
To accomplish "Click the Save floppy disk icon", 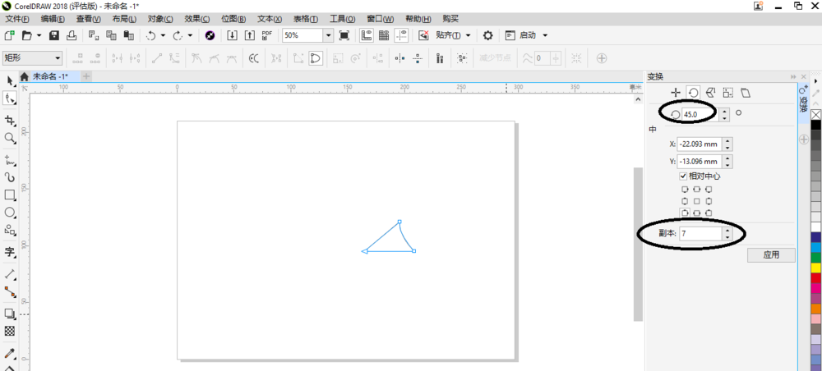I will [x=54, y=35].
